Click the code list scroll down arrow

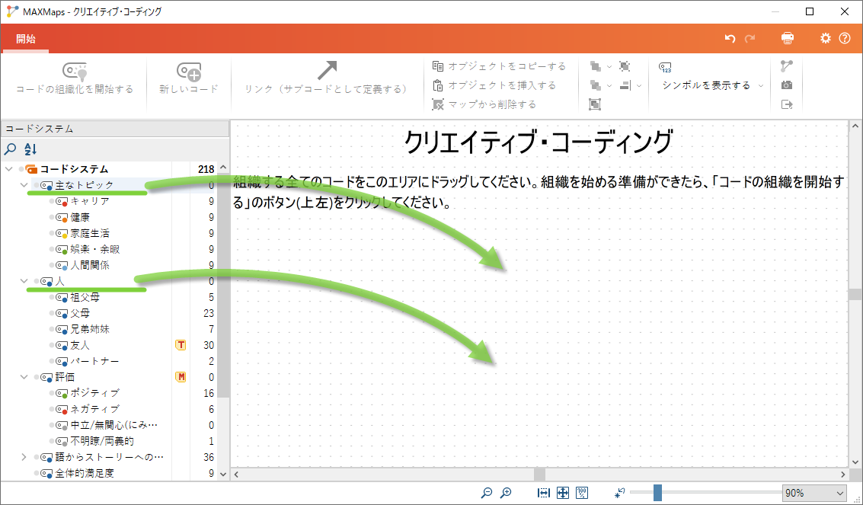(x=223, y=474)
